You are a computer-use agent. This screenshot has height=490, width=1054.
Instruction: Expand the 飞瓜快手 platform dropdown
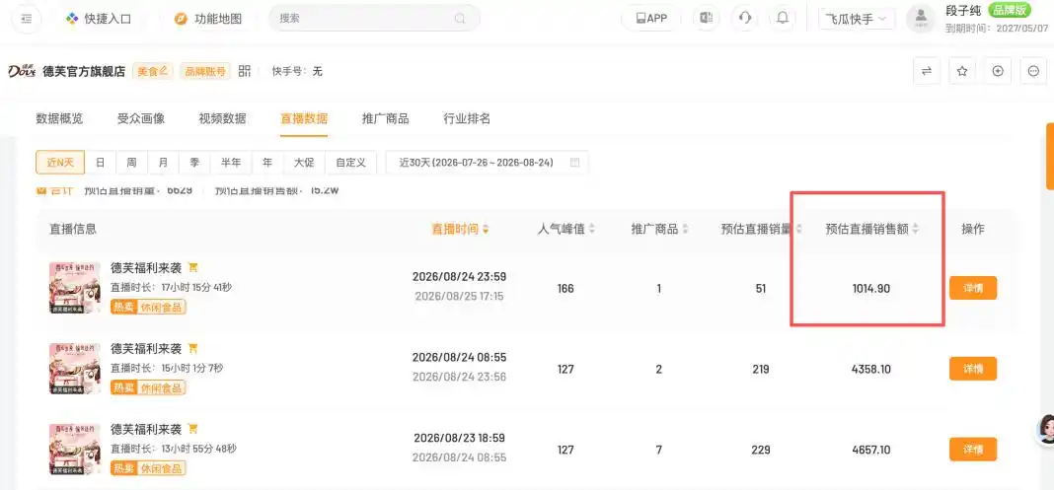click(857, 19)
